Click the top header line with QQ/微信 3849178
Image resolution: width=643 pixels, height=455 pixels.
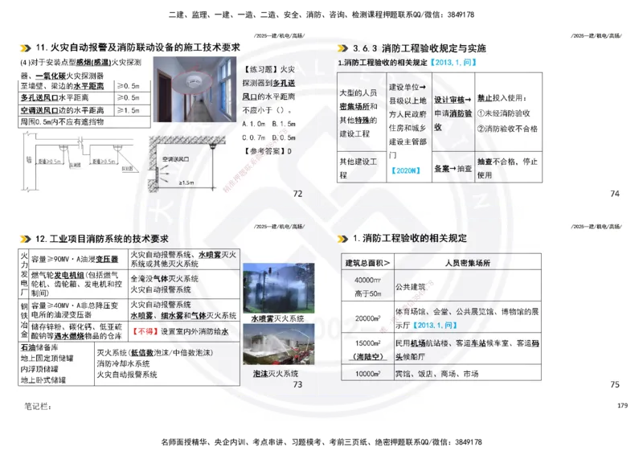(321, 14)
